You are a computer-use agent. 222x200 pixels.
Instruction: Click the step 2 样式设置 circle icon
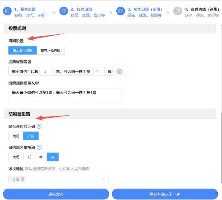point(64,11)
